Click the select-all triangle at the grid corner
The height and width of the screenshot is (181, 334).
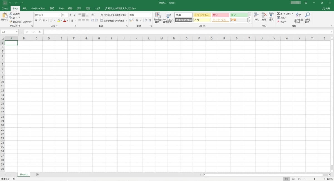click(3, 38)
